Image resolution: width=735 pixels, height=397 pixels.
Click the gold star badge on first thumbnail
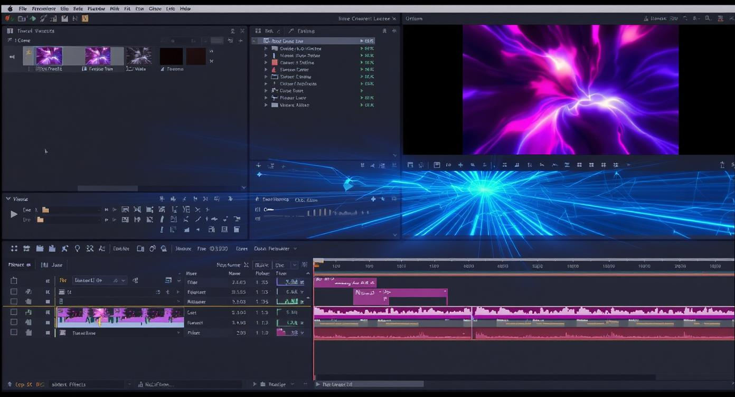pyautogui.click(x=29, y=53)
